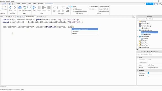Click Collapse All Folds action

104,12
